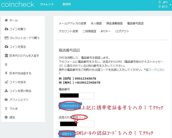Screen dimensions: 172x138
Task: Switch to the 本人確認 tab
Action: tap(96, 23)
